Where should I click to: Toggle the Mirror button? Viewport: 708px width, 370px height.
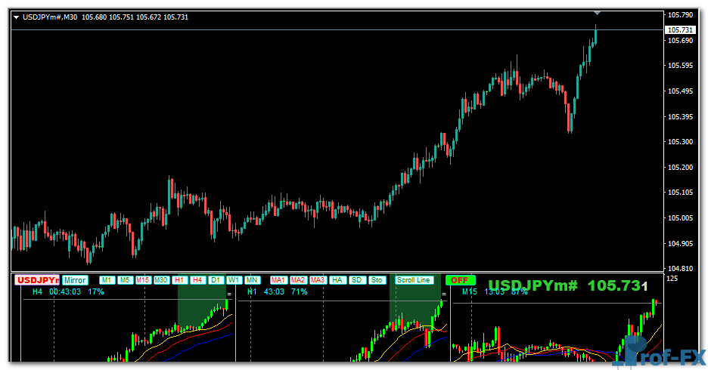[75, 280]
